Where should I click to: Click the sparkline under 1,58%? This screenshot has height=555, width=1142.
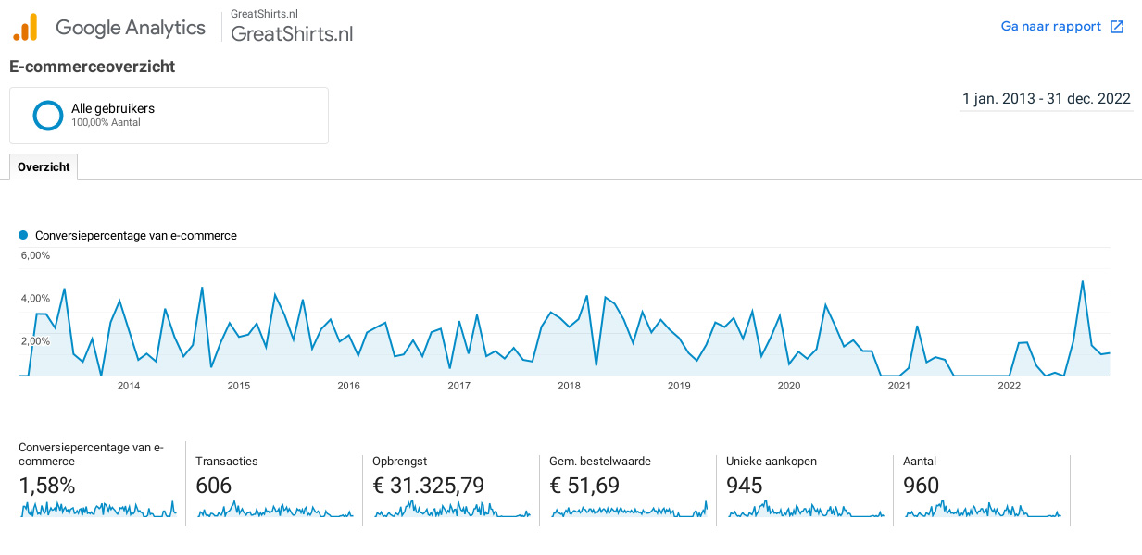(97, 509)
